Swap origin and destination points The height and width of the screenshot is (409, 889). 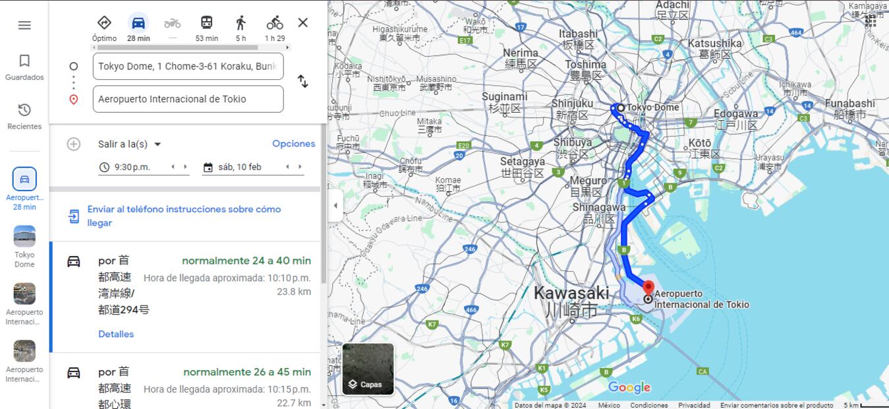302,82
